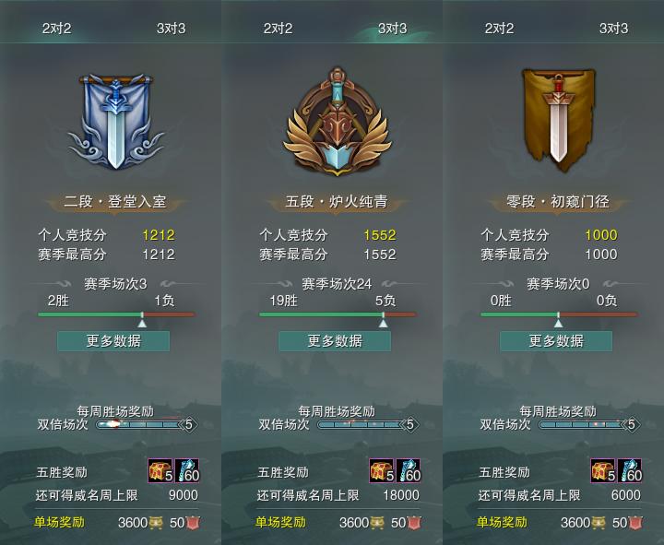664x545 pixels.
Task: Click the 二段·登堂入室 rank title banner
Action: pyautogui.click(x=115, y=202)
